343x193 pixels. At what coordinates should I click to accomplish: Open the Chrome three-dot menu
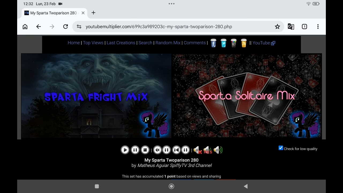tap(318, 27)
